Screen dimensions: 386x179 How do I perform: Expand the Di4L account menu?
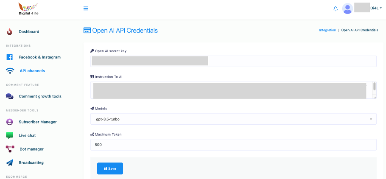click(x=375, y=8)
